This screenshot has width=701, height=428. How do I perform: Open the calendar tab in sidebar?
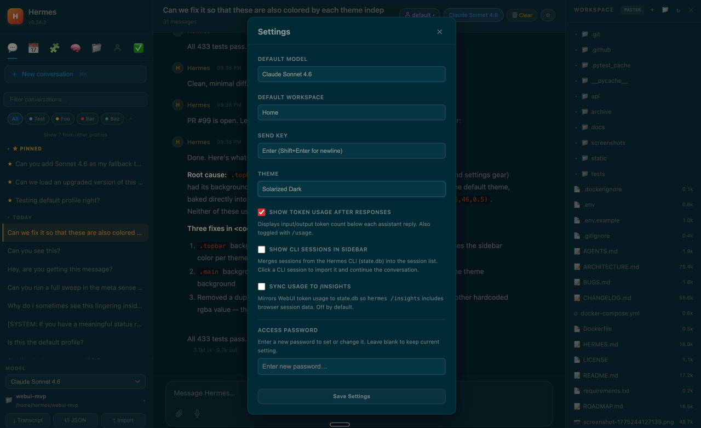(x=33, y=48)
